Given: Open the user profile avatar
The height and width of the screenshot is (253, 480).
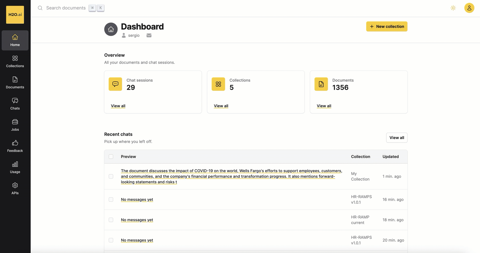Looking at the screenshot, I should coord(469,8).
